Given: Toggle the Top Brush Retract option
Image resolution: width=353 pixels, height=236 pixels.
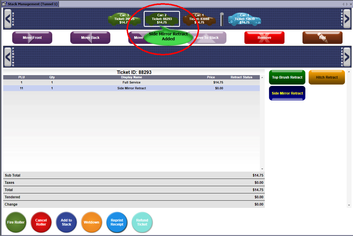Looking at the screenshot, I should (x=287, y=77).
